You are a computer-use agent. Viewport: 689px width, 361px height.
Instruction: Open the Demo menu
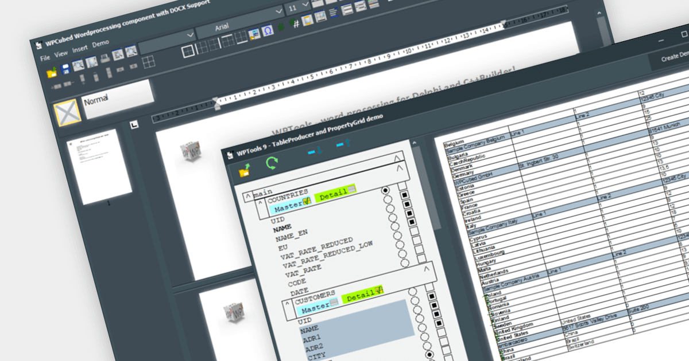(x=101, y=43)
